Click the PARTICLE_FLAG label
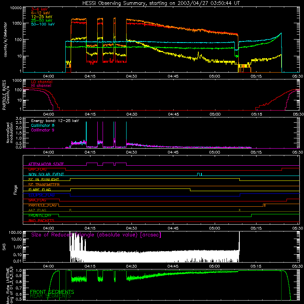304x304 pixels. (x=43, y=205)
